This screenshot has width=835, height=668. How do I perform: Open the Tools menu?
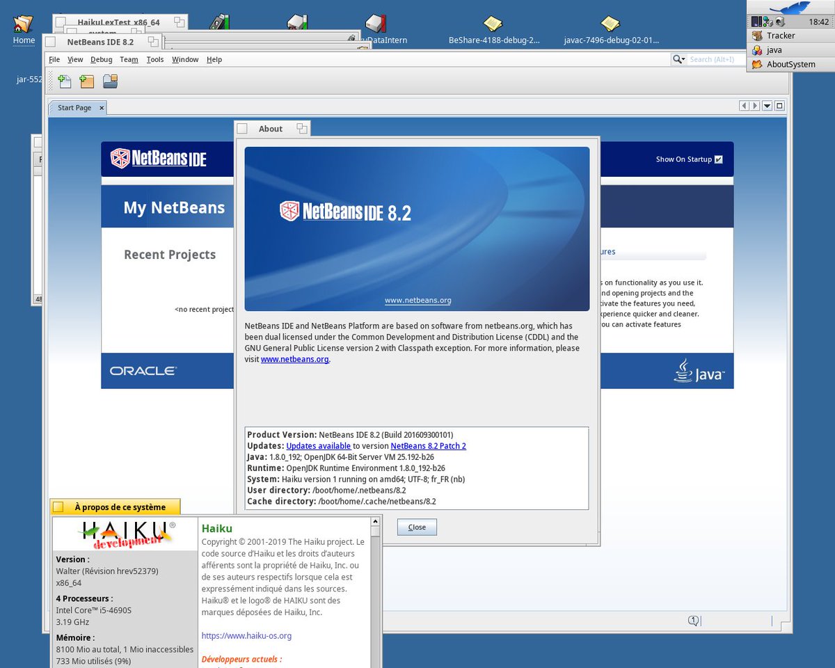tap(154, 59)
